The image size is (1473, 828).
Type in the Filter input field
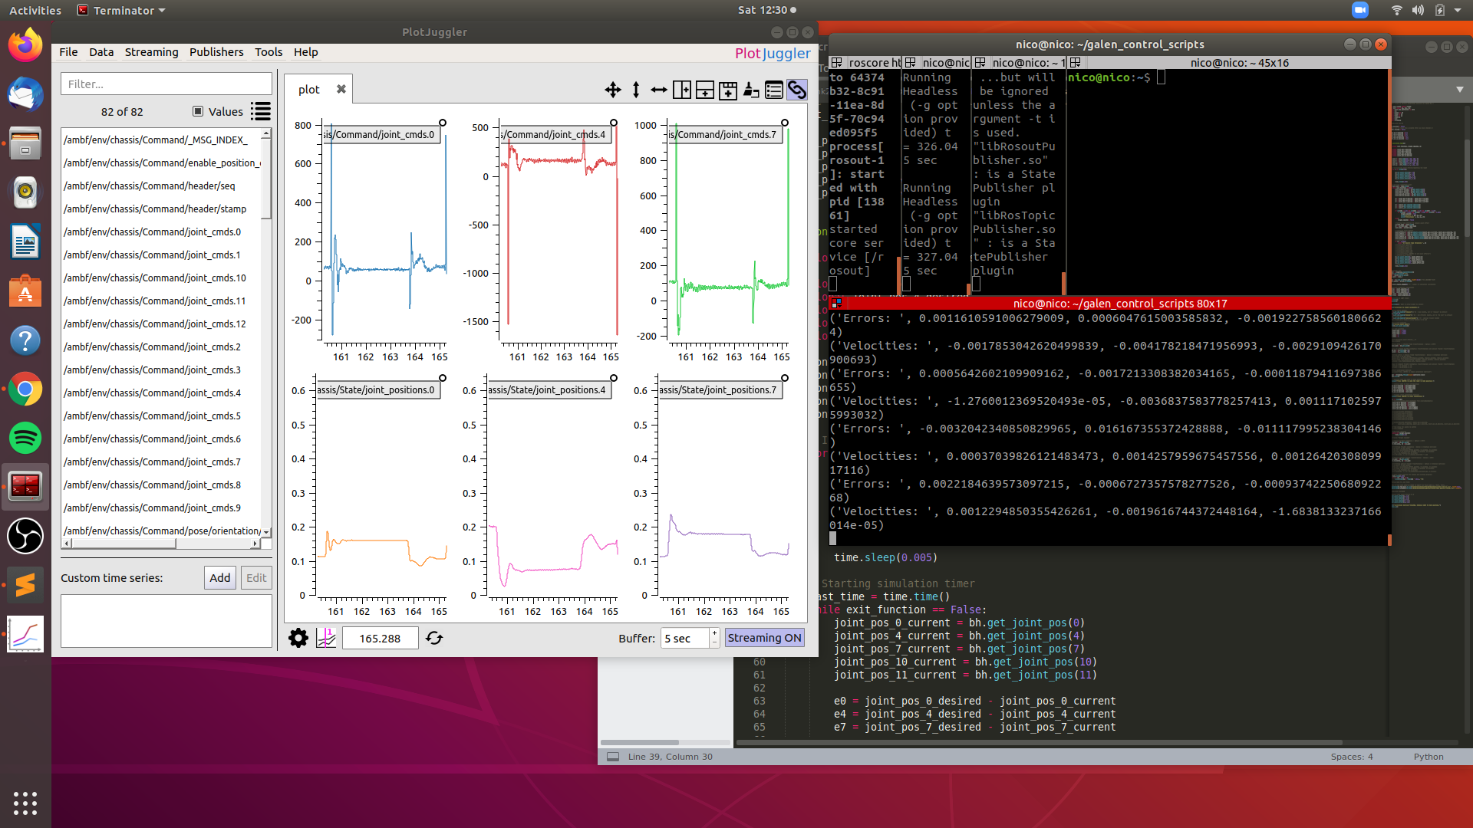pos(166,84)
